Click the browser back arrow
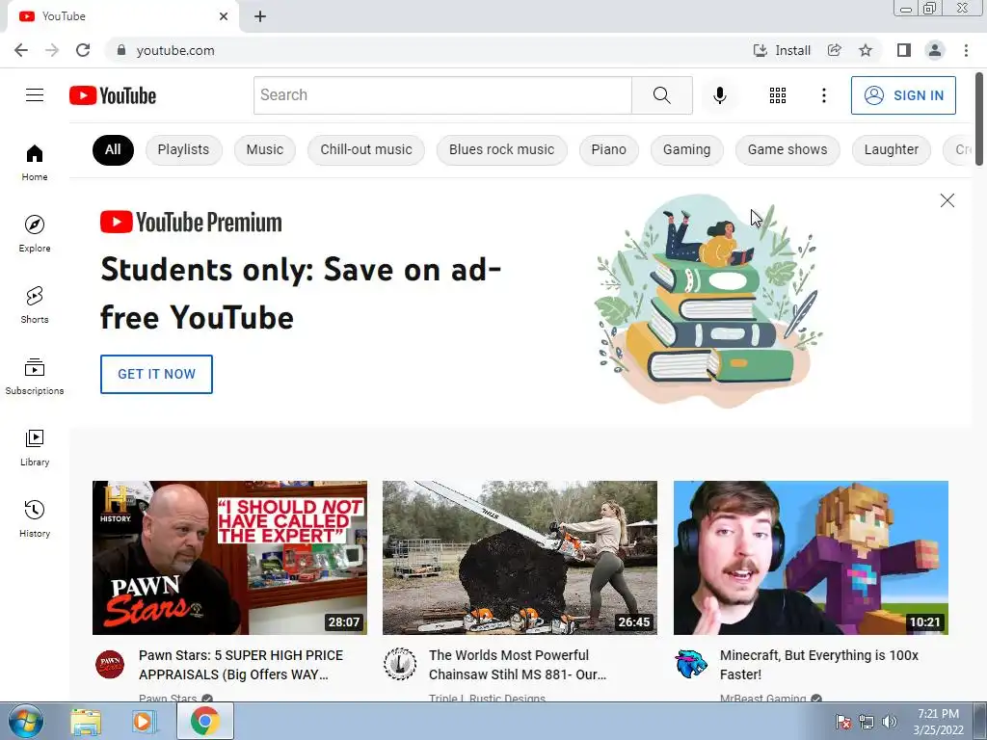The height and width of the screenshot is (740, 987). coord(21,50)
